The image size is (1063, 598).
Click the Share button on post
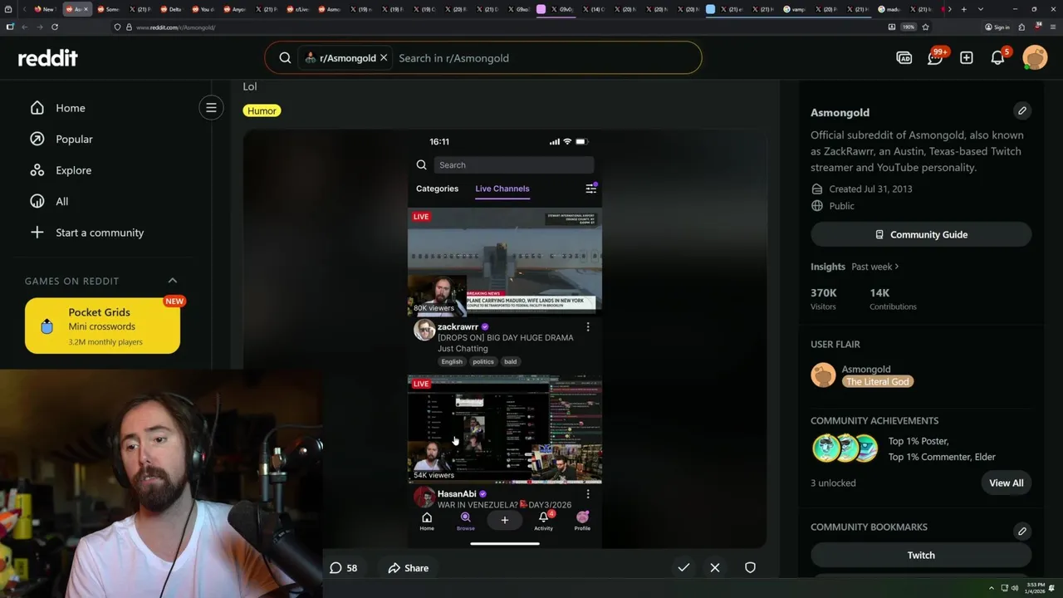point(409,568)
